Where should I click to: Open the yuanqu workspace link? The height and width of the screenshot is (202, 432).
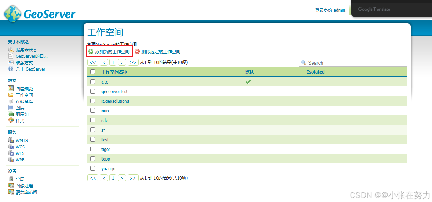pyautogui.click(x=109, y=169)
